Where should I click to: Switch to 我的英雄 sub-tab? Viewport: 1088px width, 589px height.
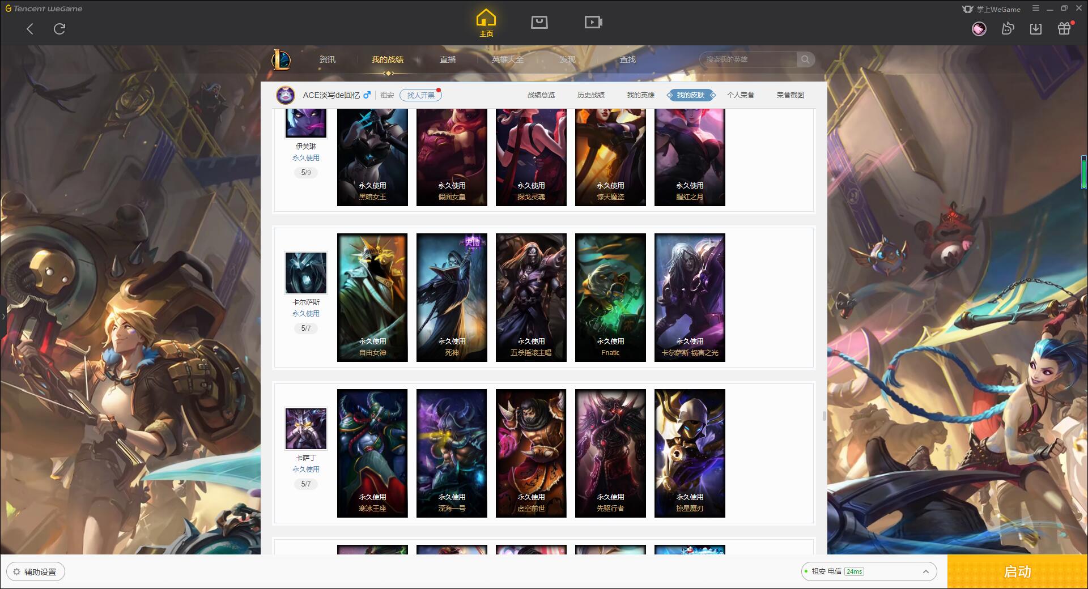click(641, 95)
